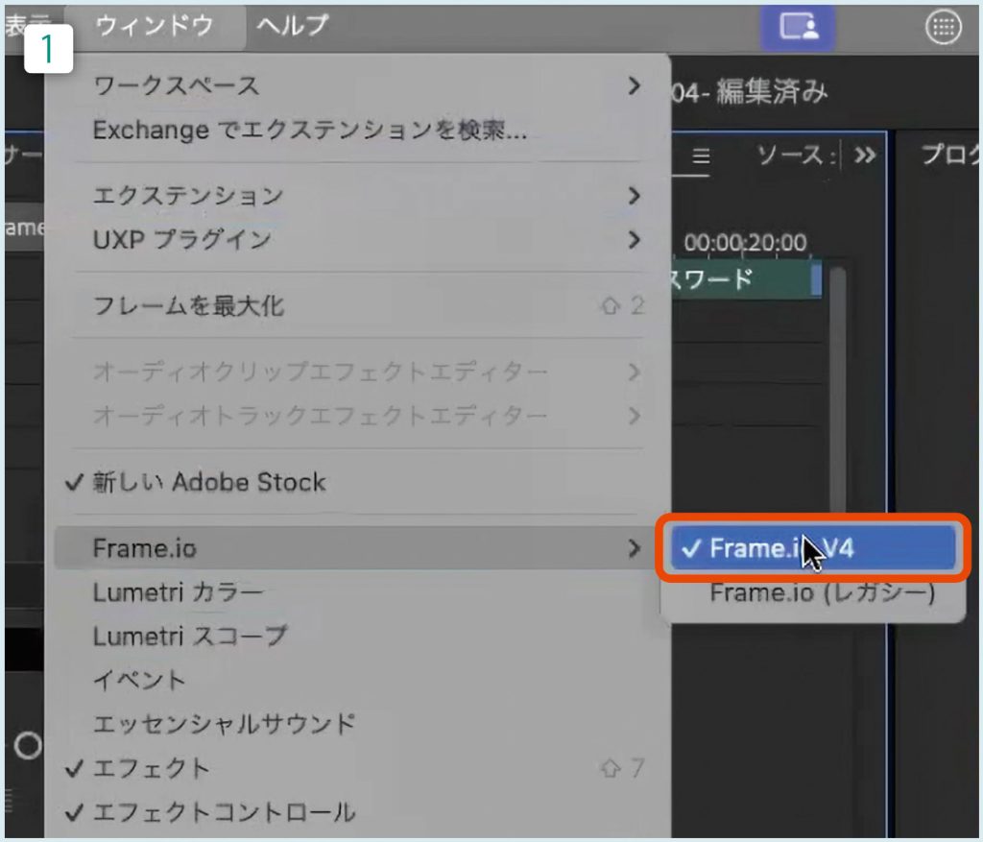Open the ヘルプ menu
983x842 pixels.
293,26
